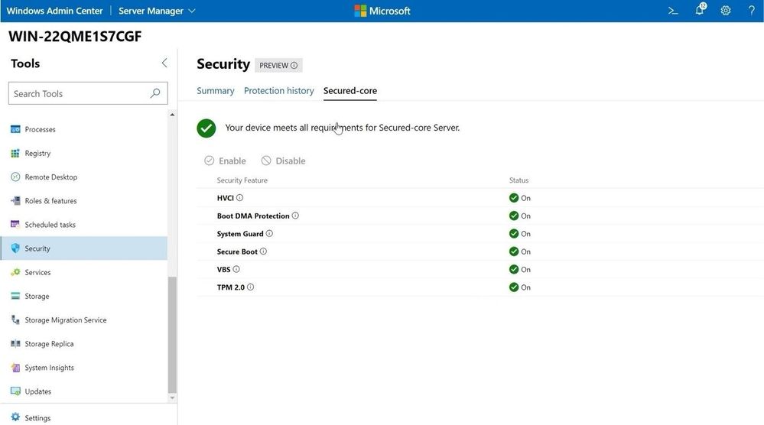
Task: Click the search magnifier icon
Action: [155, 93]
